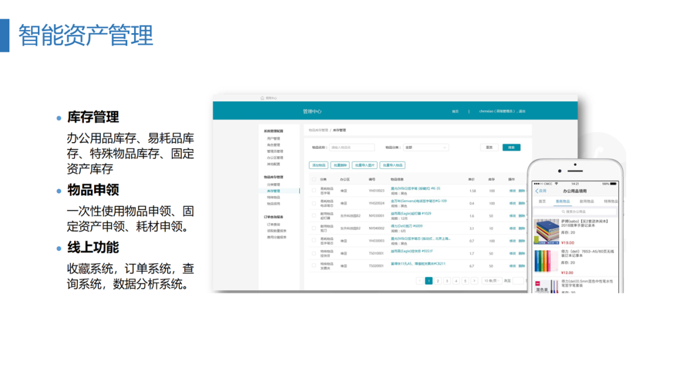
Task: Open 领取数量报表 in the sidebar
Action: pyautogui.click(x=277, y=231)
